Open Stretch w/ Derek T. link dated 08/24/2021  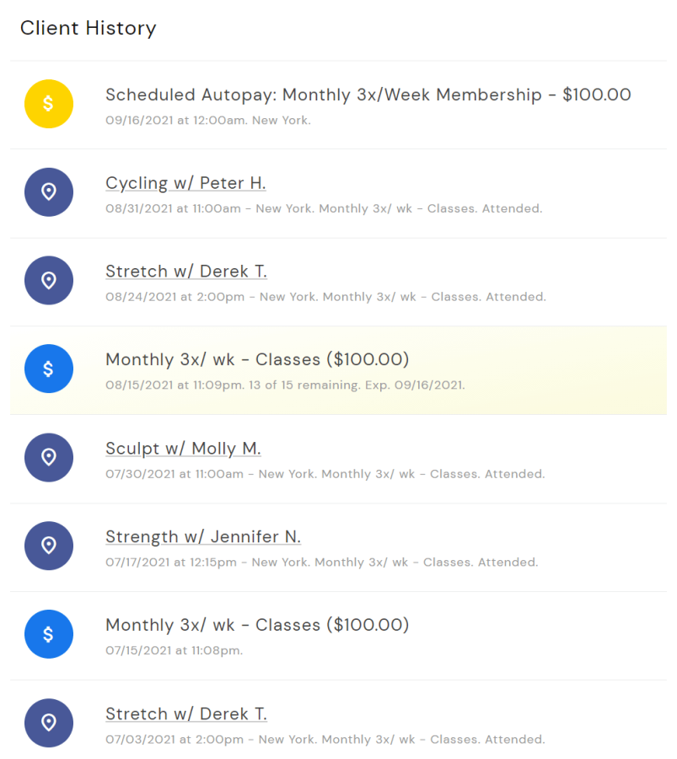186,272
